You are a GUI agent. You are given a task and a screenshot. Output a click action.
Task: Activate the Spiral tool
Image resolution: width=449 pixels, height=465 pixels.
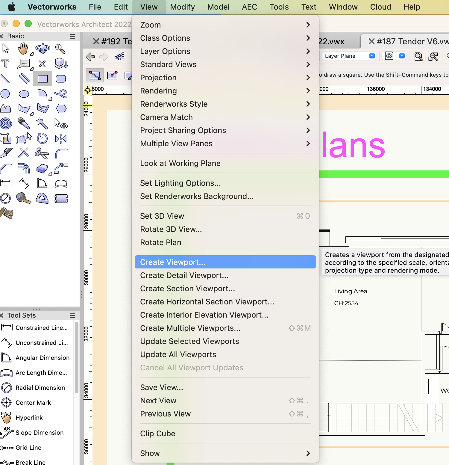click(6, 123)
